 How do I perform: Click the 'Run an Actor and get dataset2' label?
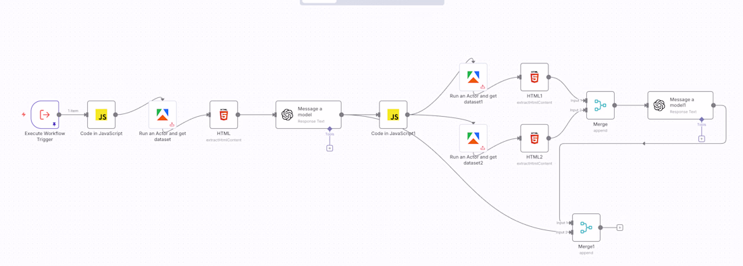click(x=473, y=159)
